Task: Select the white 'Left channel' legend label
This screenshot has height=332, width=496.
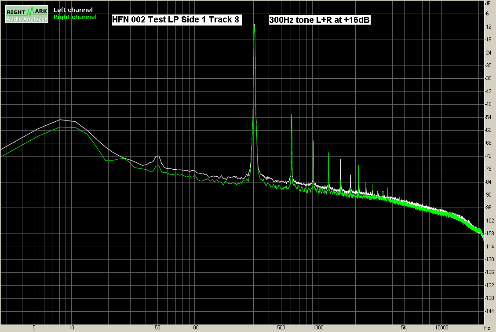Action: coord(73,10)
